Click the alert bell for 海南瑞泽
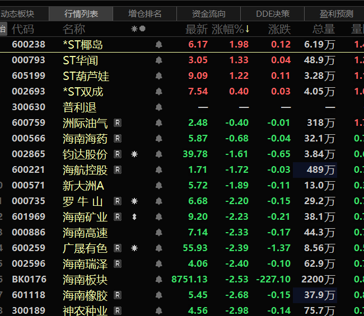 159,263
